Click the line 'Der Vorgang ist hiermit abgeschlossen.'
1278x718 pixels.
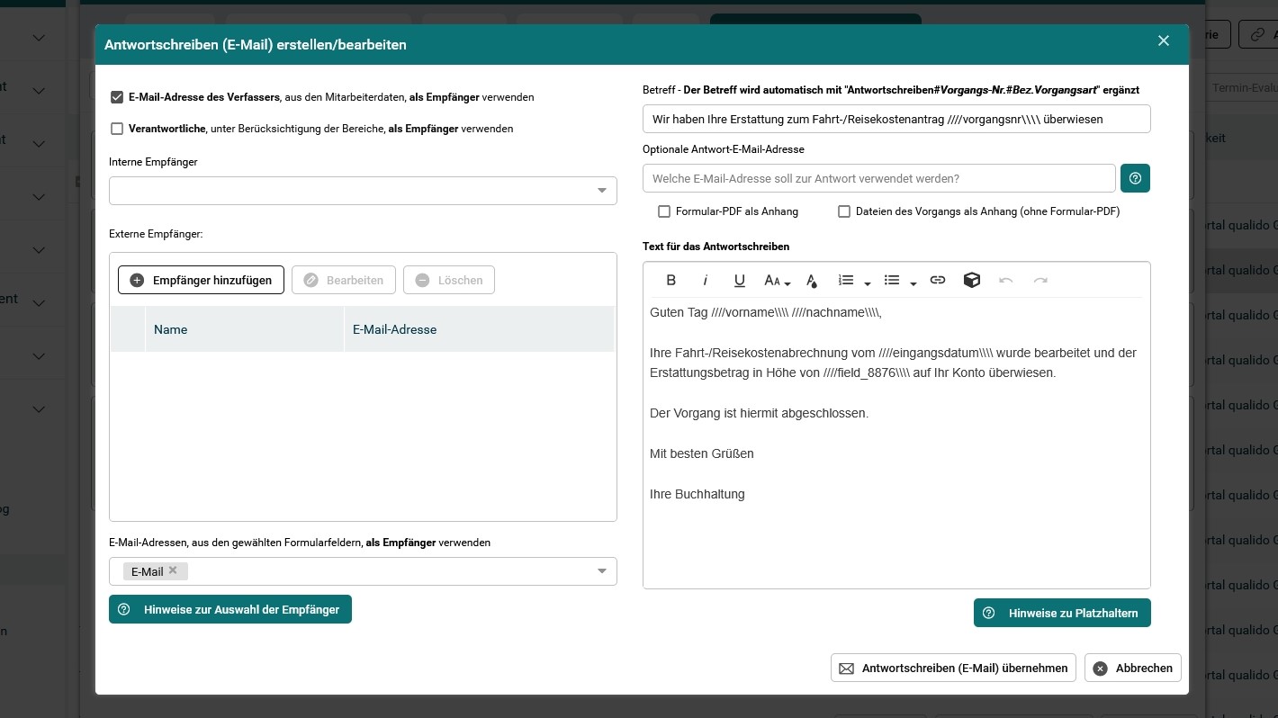[759, 413]
